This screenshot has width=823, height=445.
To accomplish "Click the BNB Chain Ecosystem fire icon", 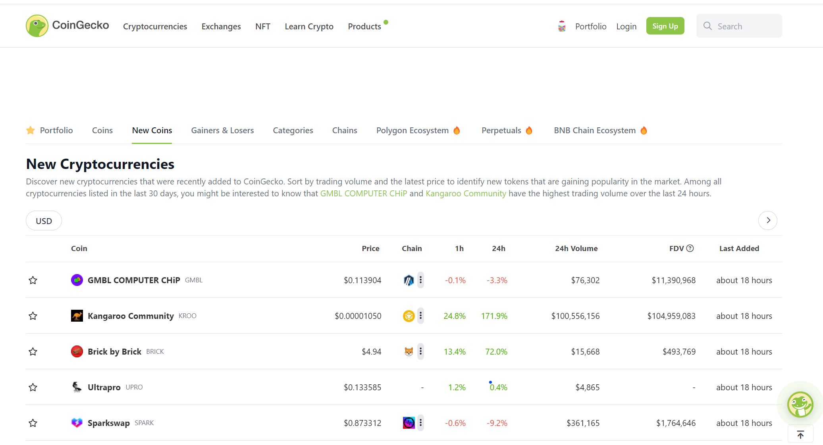I will [x=644, y=130].
